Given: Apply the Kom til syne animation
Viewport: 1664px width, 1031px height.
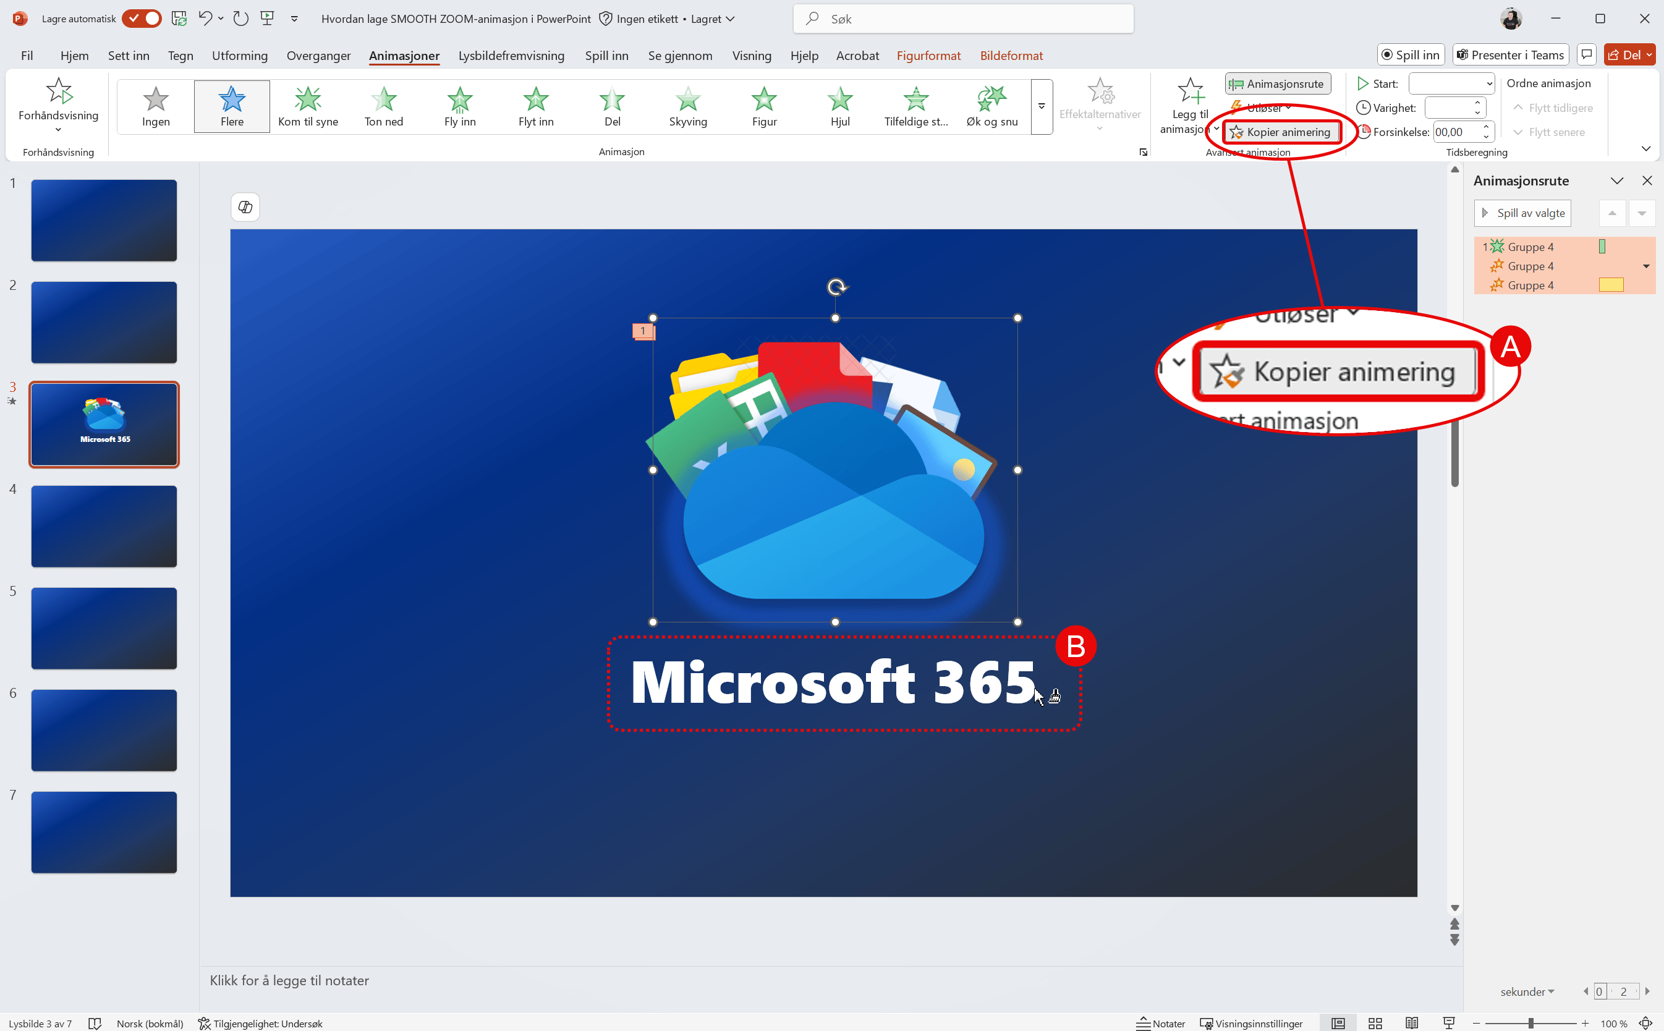Looking at the screenshot, I should tap(308, 106).
